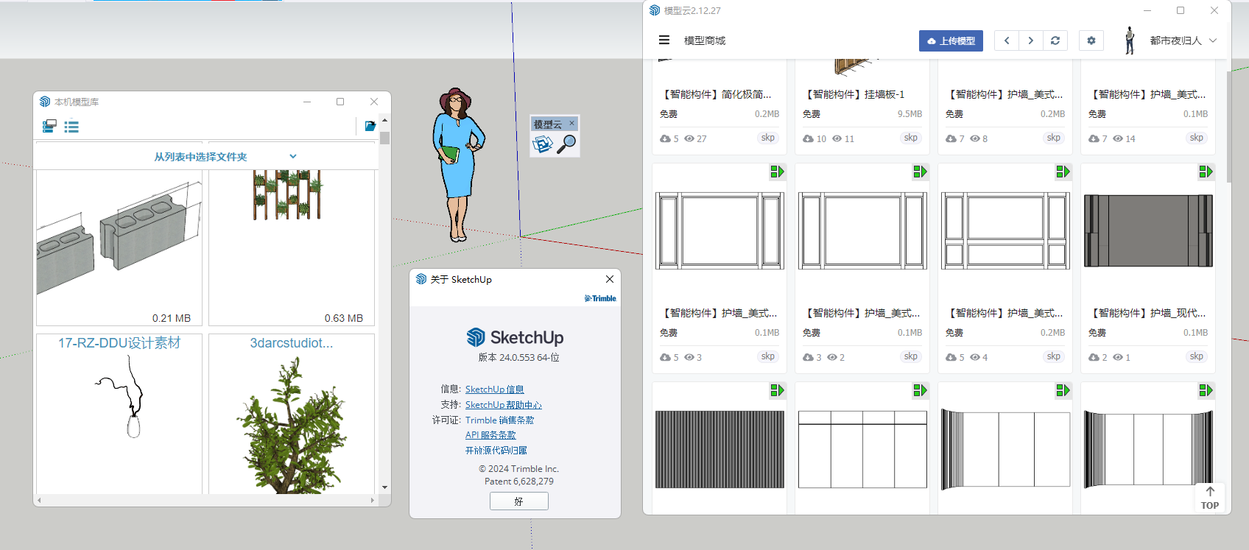The height and width of the screenshot is (550, 1249).
Task: Open the hamburger menu in 模型商城
Action: (x=664, y=40)
